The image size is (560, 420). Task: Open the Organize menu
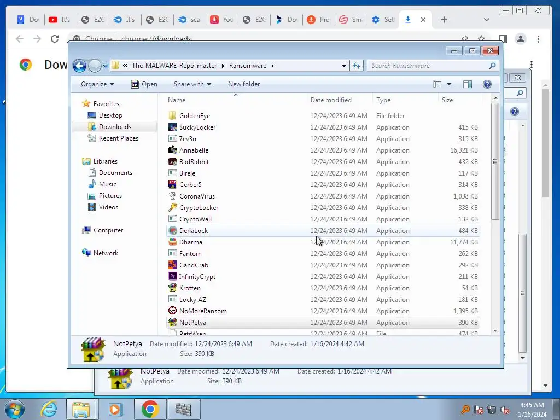coord(97,84)
